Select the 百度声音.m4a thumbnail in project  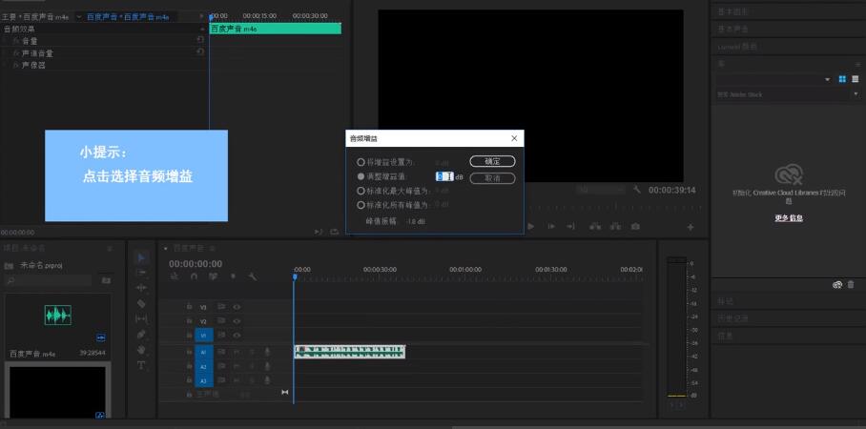pos(57,316)
